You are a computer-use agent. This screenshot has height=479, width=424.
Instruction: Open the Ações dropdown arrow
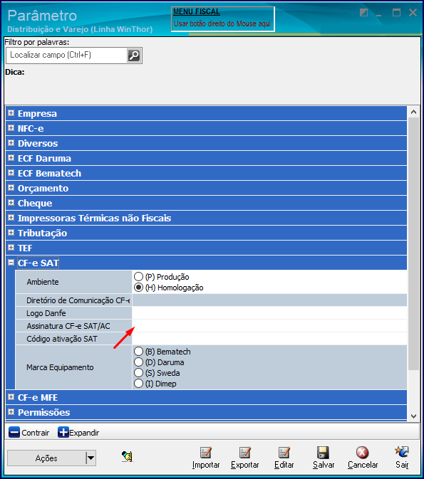(x=91, y=458)
